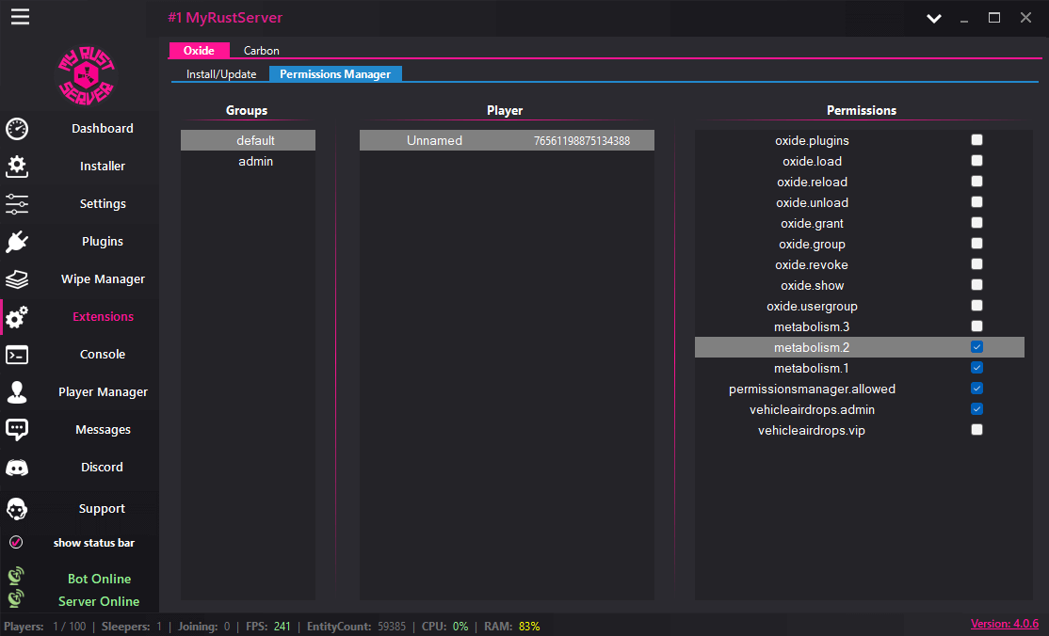Open the Discord integration panel
Screen dimensions: 1049x636
[102, 467]
